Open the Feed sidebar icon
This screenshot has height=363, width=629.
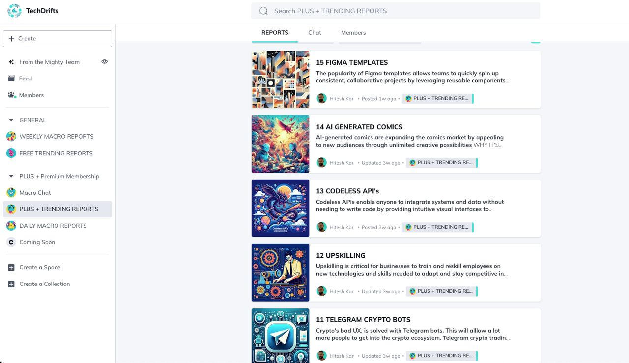click(11, 78)
